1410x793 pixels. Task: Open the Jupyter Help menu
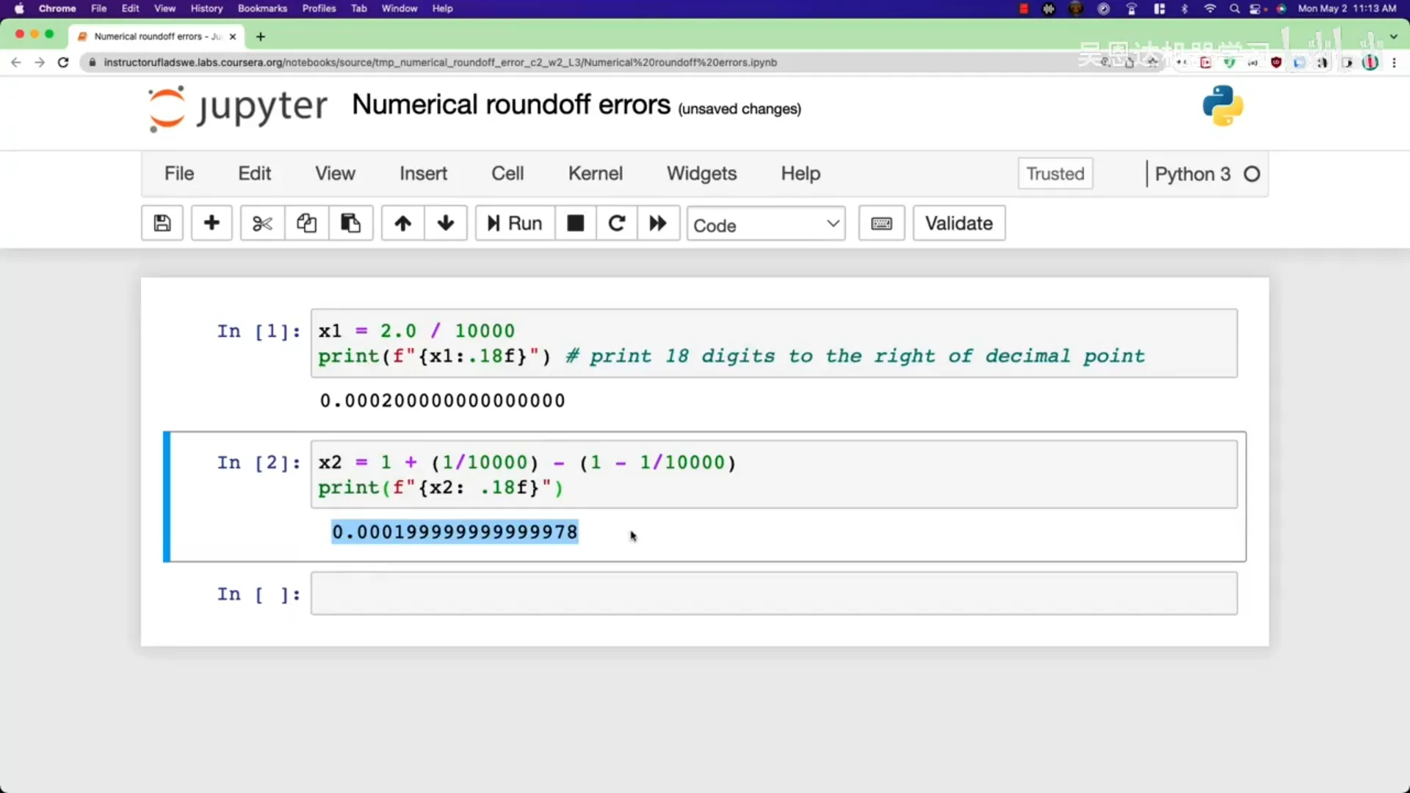(800, 174)
